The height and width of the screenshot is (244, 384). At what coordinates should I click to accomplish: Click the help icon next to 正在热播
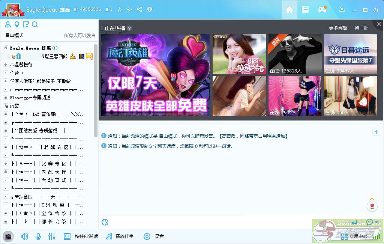[x=129, y=28]
